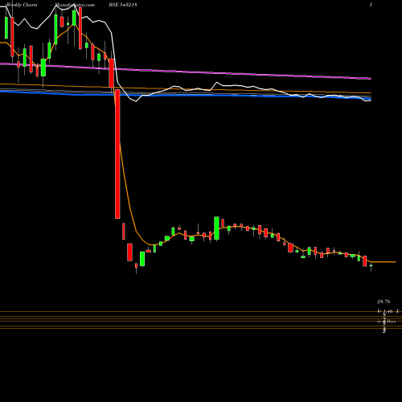Image resolution: width=402 pixels, height=402 pixels.
Task: Click the tallest red crash candlestick
Action: coord(117,154)
